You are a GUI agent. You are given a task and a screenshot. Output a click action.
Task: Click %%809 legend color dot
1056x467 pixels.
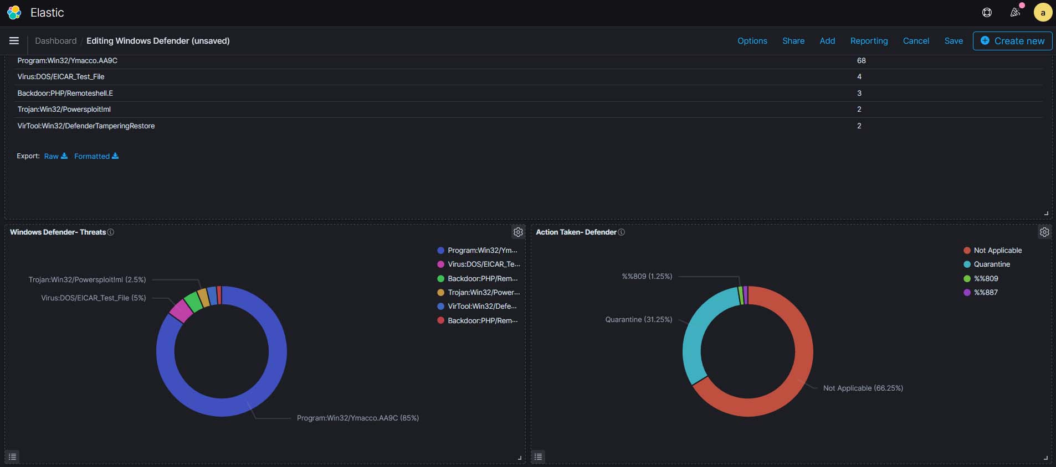[x=967, y=279]
